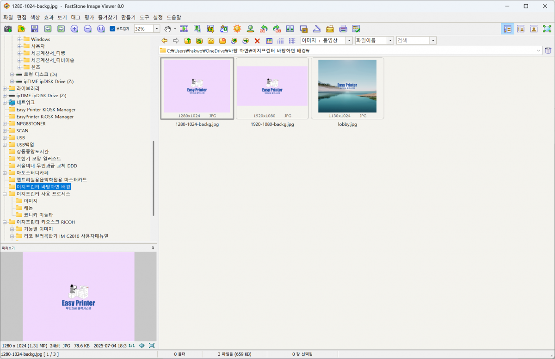Open the 32% zoom level dropdown
Screen dimensions: 555x359
tap(156, 29)
